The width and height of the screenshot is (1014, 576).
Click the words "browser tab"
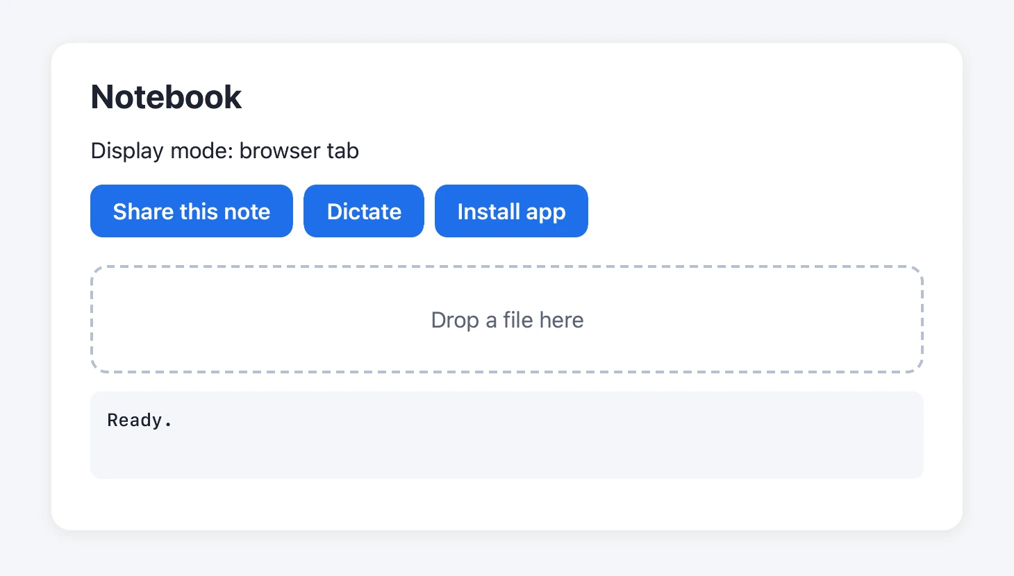tap(299, 151)
